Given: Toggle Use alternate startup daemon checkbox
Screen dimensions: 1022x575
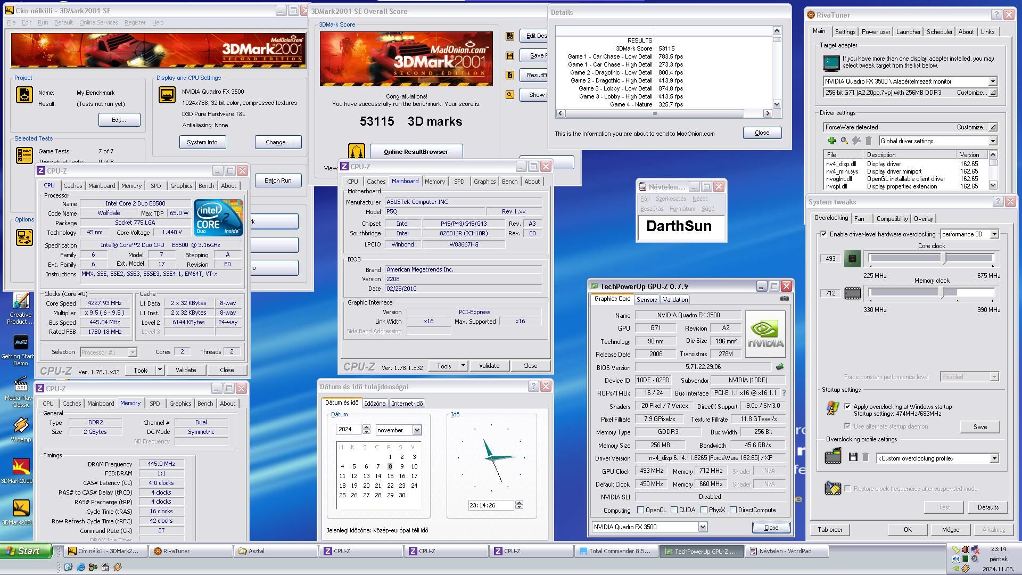Looking at the screenshot, I should (x=847, y=426).
